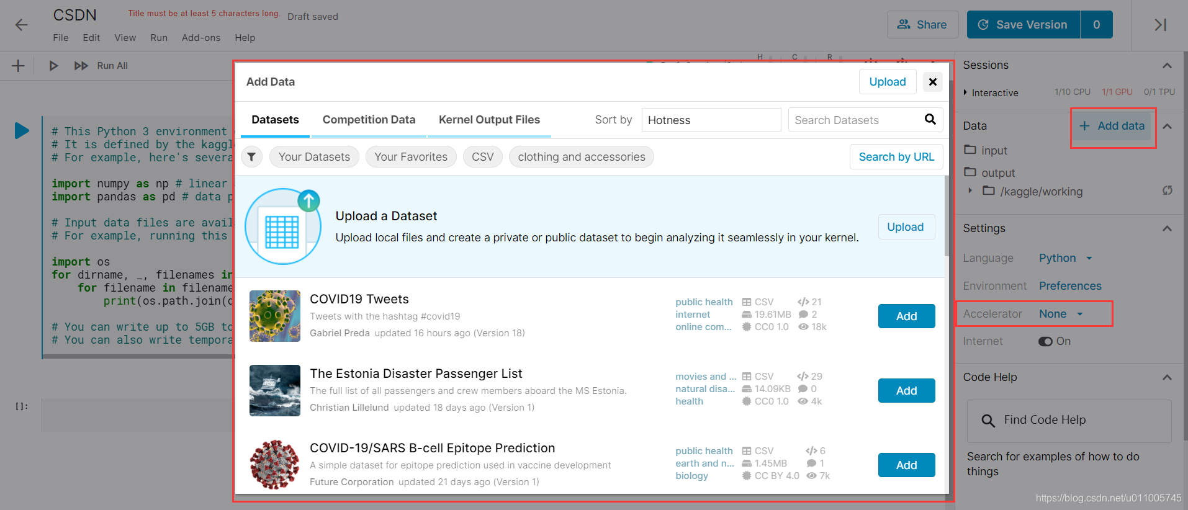
Task: Collapse the Code Help section
Action: (1167, 377)
